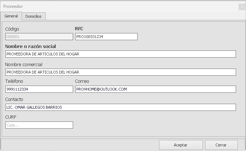Viewport: 246px width, 151px height.
Task: Switch to the Domicilios tab
Action: click(x=33, y=16)
